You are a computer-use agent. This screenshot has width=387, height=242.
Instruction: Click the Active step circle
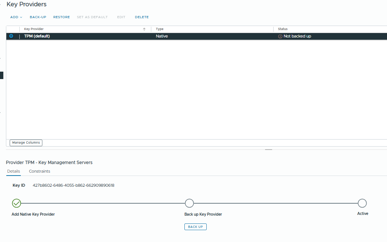coord(362,203)
